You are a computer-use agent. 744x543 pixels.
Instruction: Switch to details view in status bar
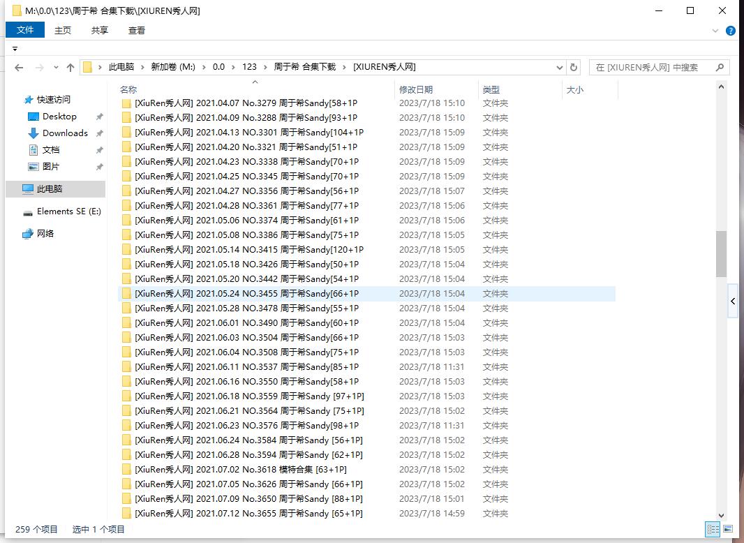click(713, 530)
